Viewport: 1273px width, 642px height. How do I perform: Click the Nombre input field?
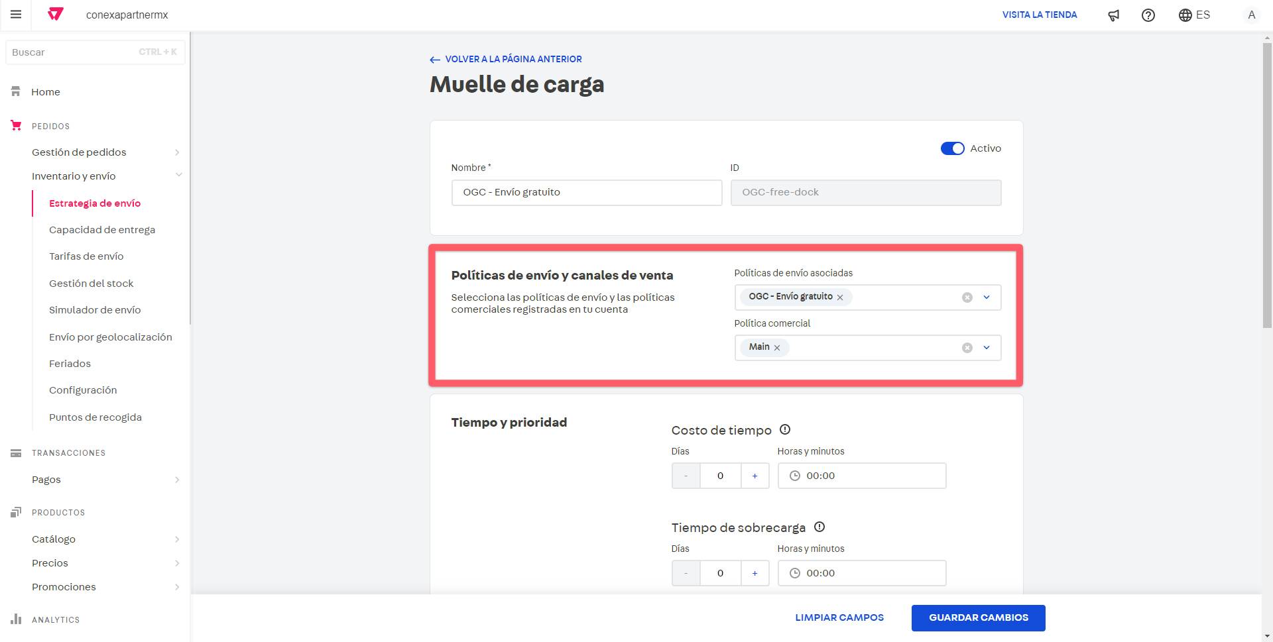click(x=587, y=193)
